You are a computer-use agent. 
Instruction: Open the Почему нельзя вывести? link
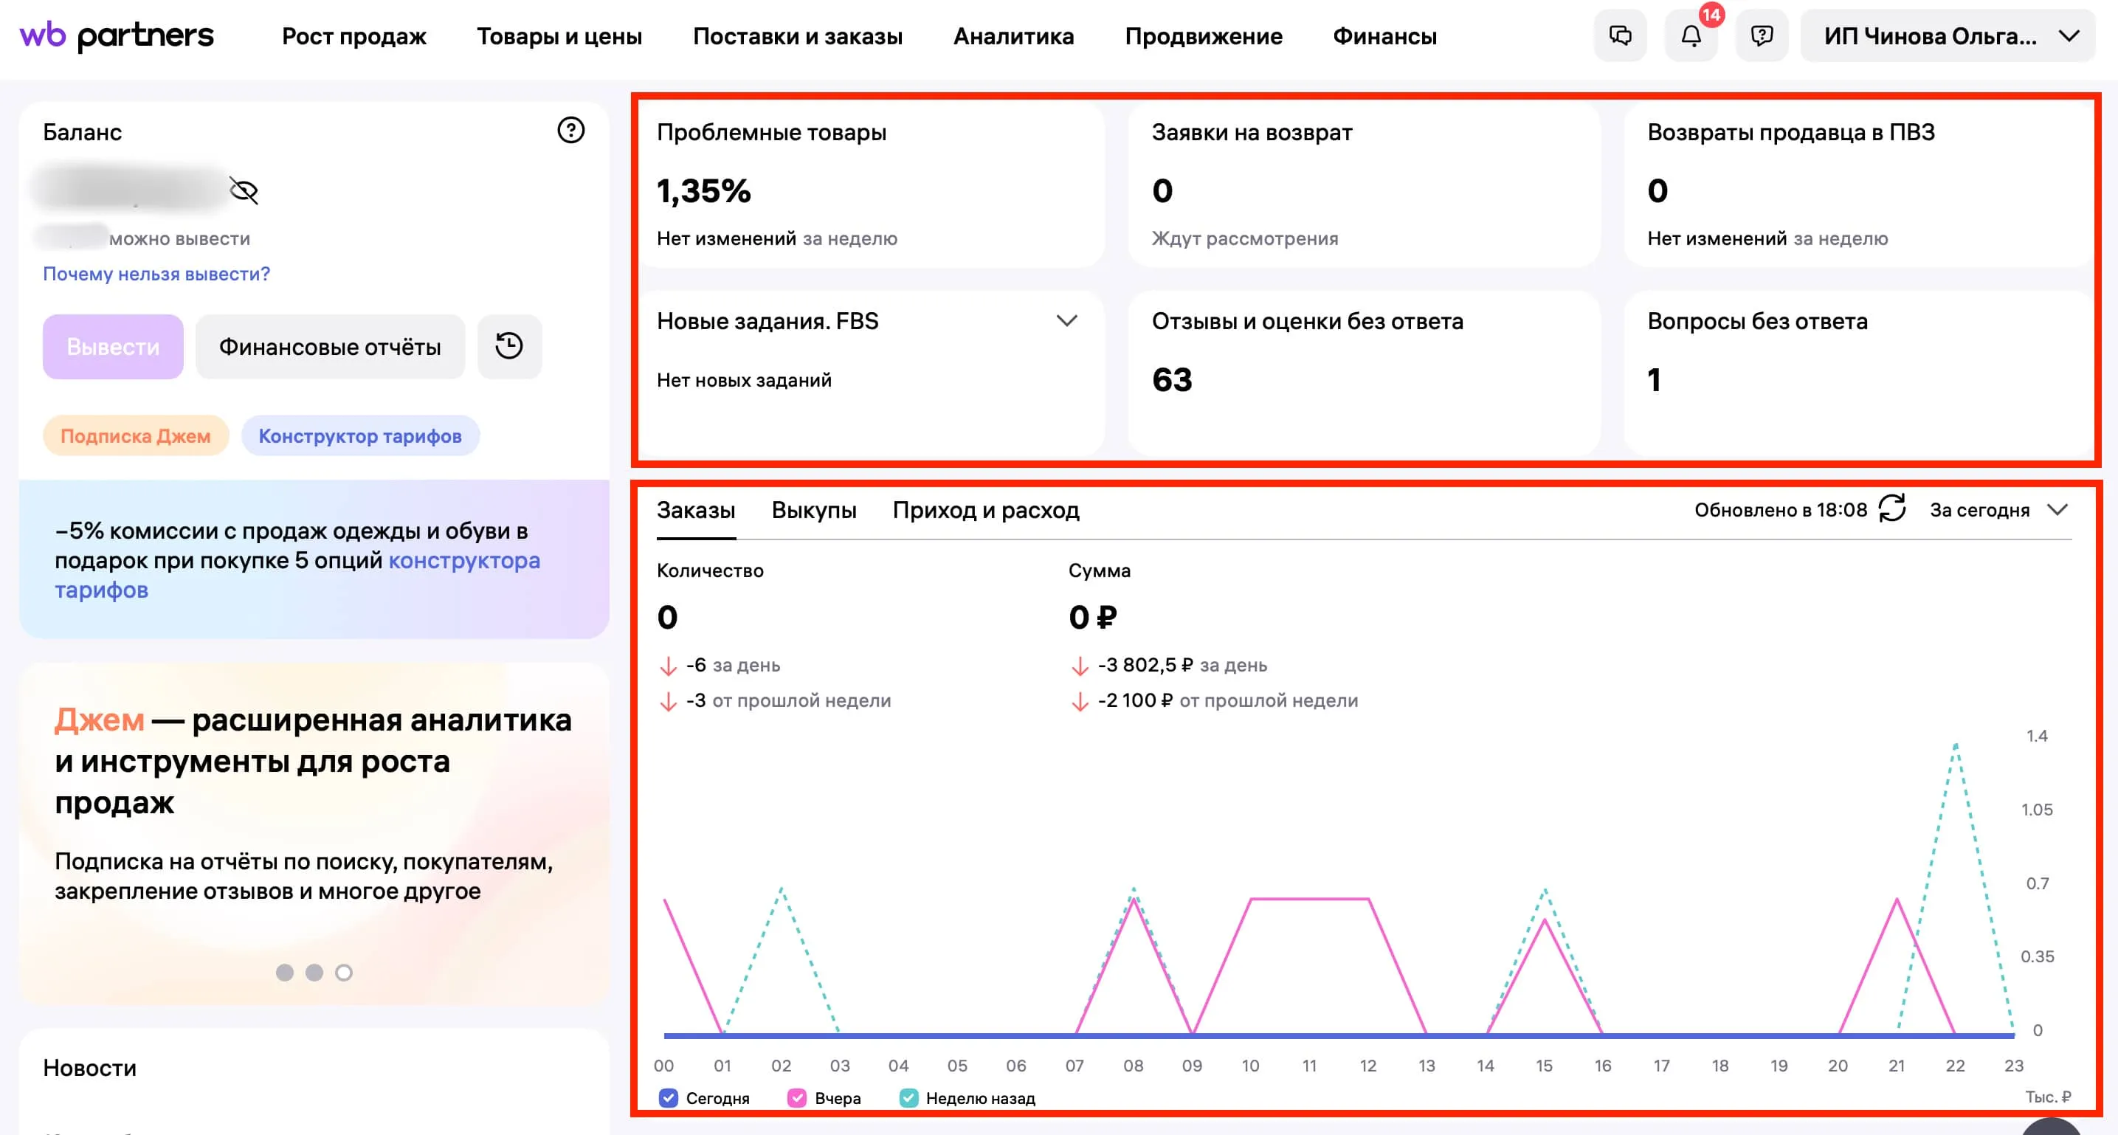coord(156,274)
